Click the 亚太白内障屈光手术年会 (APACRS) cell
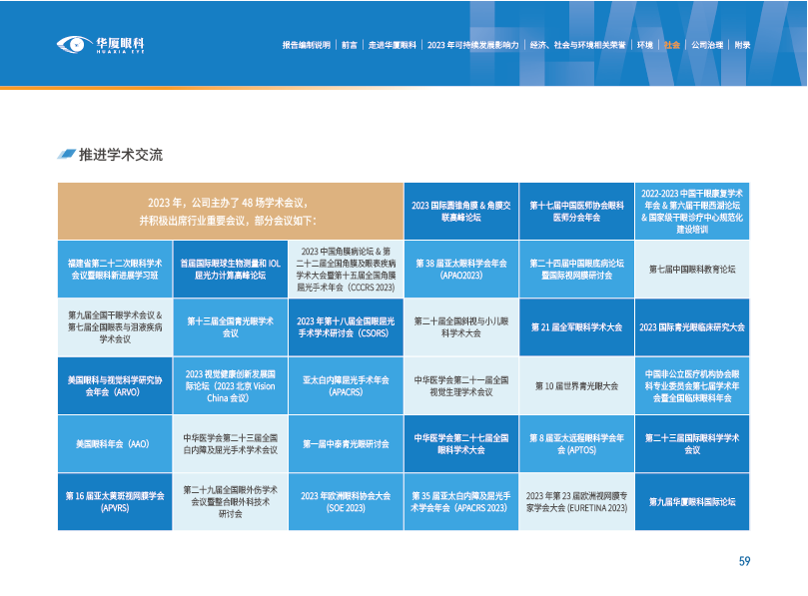The height and width of the screenshot is (596, 808). tap(345, 385)
